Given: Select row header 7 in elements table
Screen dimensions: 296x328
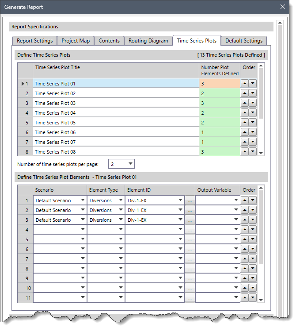Looking at the screenshot, I should (25, 259).
